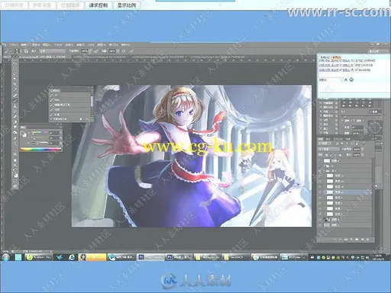This screenshot has height=293, width=391.
Task: Change screen mode from the toolbox bottom icon
Action: pos(15,187)
